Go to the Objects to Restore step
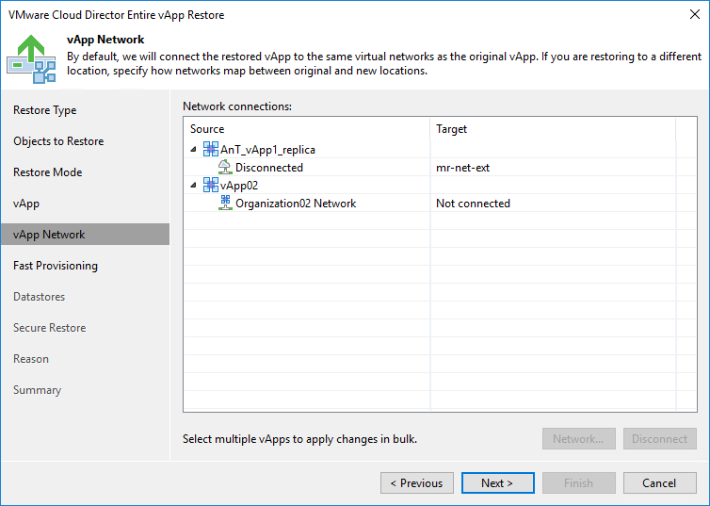Screen dimensions: 710x506 [x=58, y=141]
